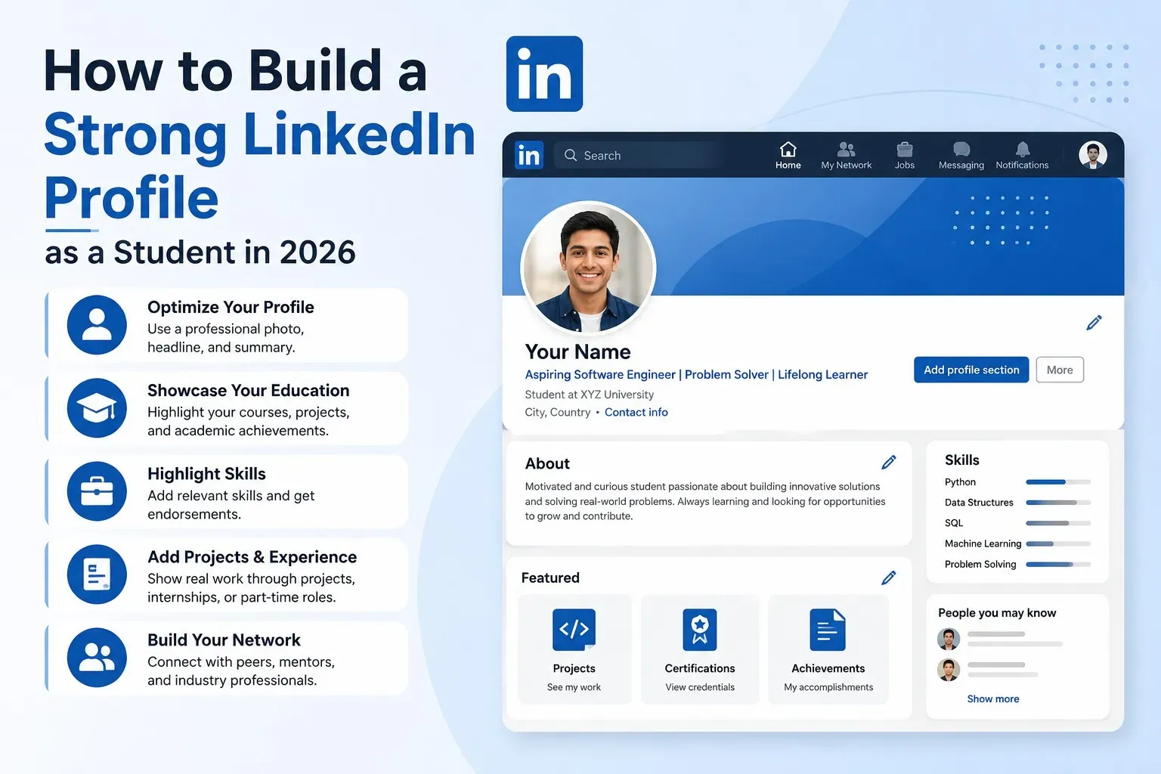Click the pencil icon to edit profile intro

click(x=1094, y=323)
